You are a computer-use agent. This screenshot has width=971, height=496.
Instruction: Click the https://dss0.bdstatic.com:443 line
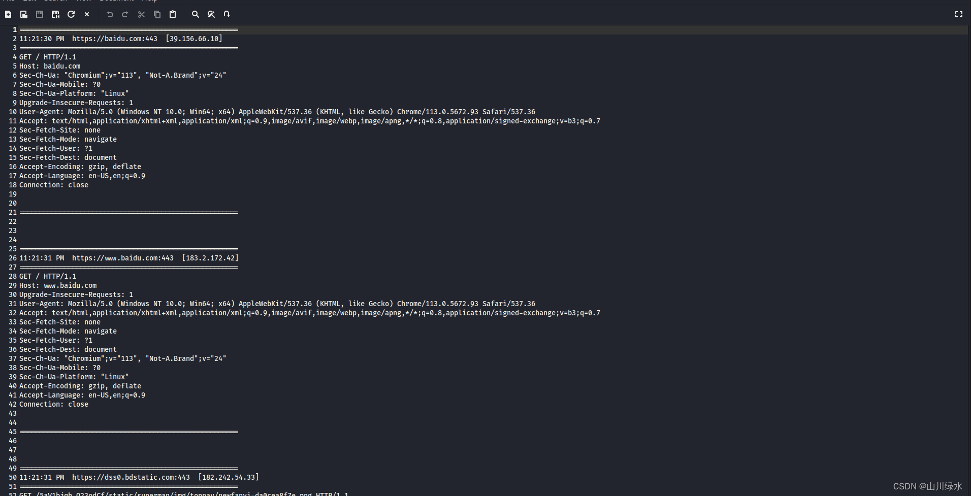point(139,477)
